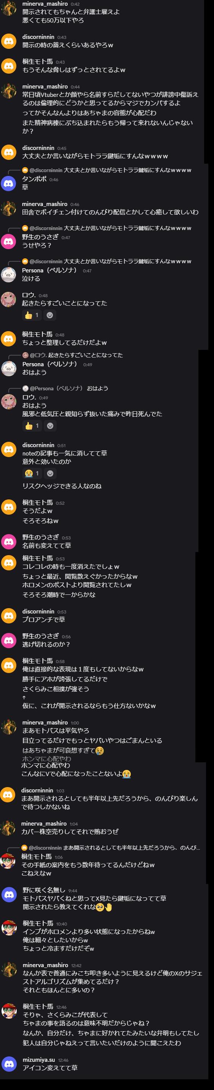
Task: Open add-reaction smiley beside 0:48 thumbs-up
Action: [x=50, y=315]
